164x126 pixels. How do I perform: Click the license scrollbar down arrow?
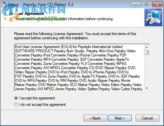(x=147, y=88)
